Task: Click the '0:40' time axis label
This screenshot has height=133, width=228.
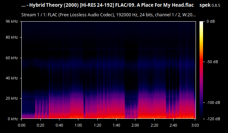Action: coord(59,125)
